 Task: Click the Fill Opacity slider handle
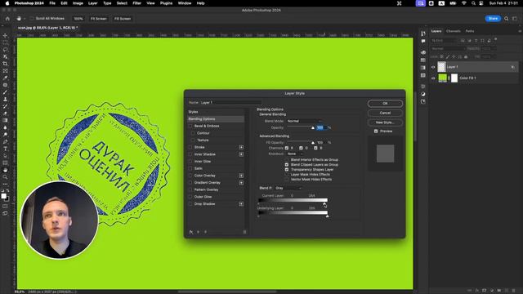pyautogui.click(x=313, y=143)
